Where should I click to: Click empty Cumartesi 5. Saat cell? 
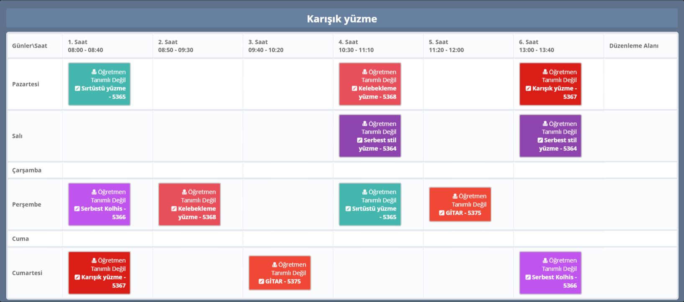[x=468, y=273]
